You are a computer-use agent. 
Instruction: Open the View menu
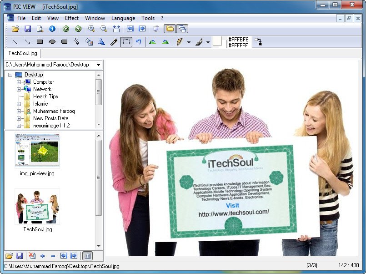point(53,18)
